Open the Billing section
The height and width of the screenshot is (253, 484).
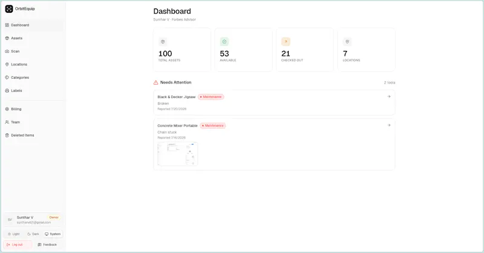coord(33,109)
